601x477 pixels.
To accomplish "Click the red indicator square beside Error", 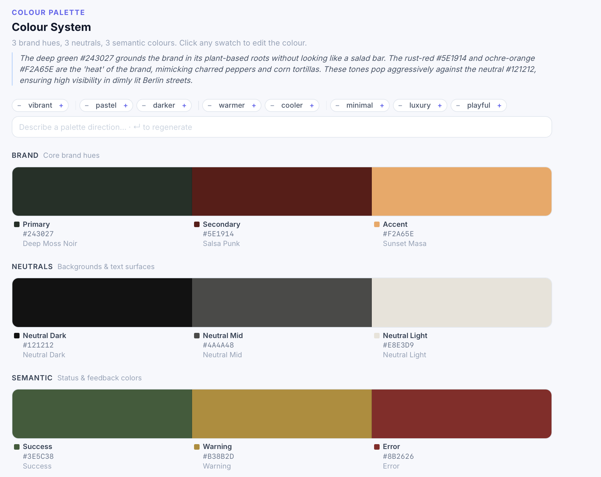I will click(377, 446).
